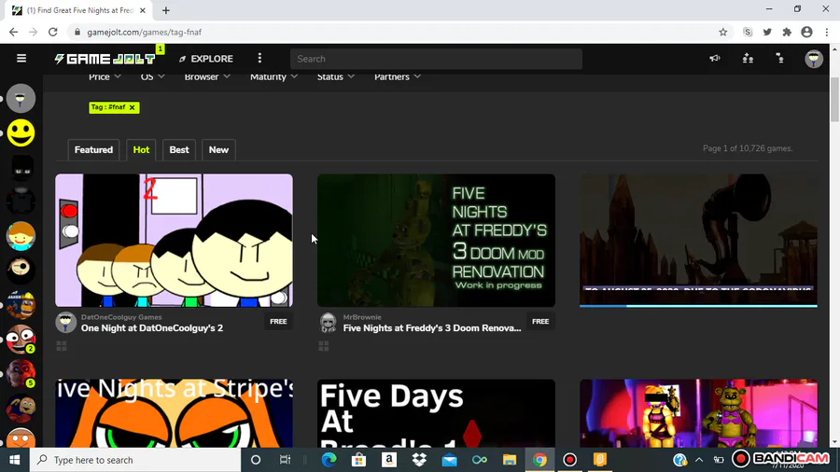Expand the Partners filter dropdown
840x472 pixels.
coord(398,77)
